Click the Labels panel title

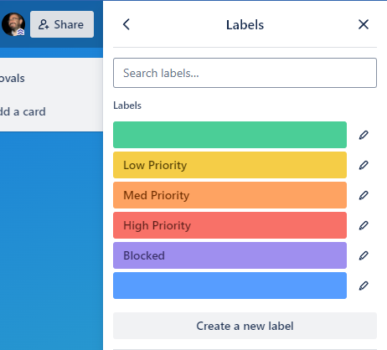(x=245, y=25)
